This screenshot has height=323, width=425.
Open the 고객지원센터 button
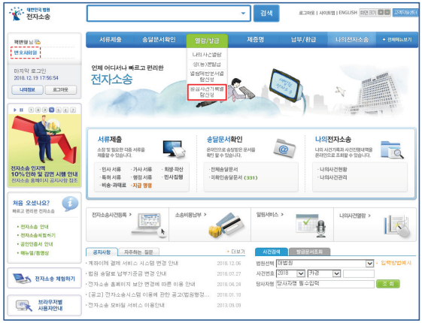click(x=405, y=13)
